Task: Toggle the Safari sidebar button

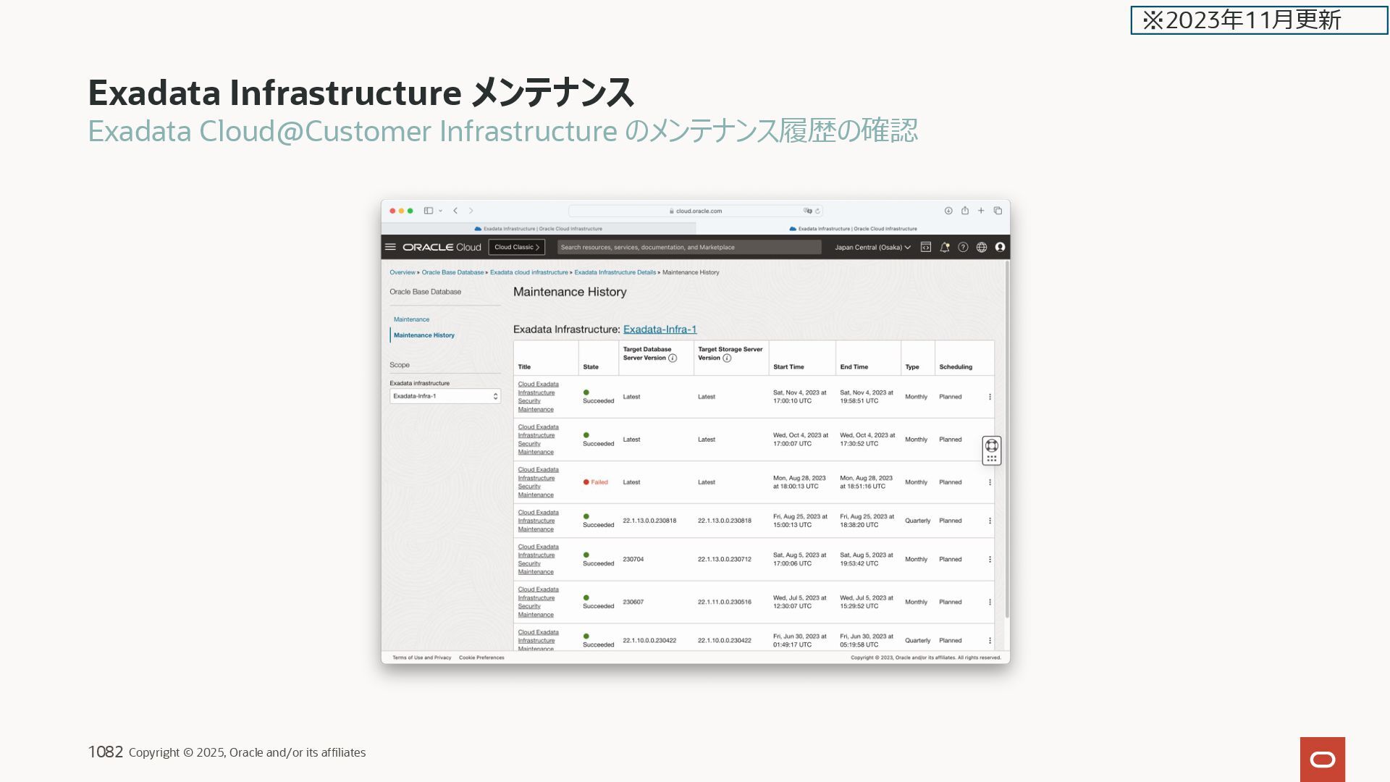Action: coord(429,211)
